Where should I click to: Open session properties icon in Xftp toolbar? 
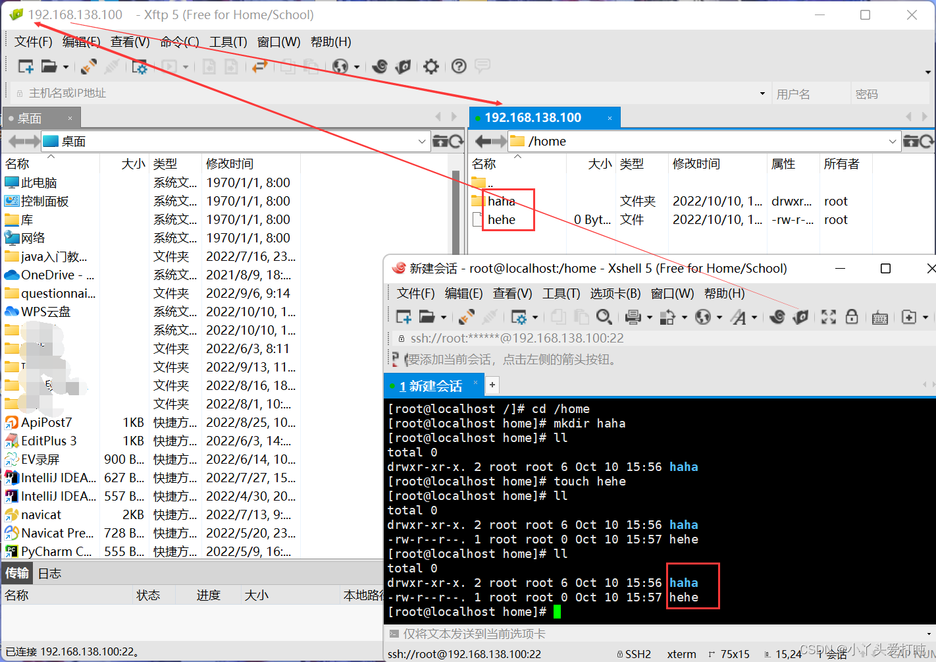coord(140,67)
